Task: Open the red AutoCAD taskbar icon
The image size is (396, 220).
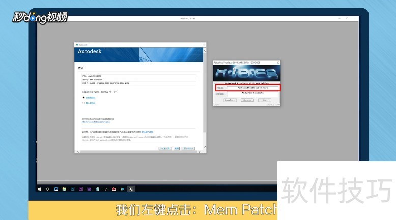Action: pyautogui.click(x=114, y=189)
